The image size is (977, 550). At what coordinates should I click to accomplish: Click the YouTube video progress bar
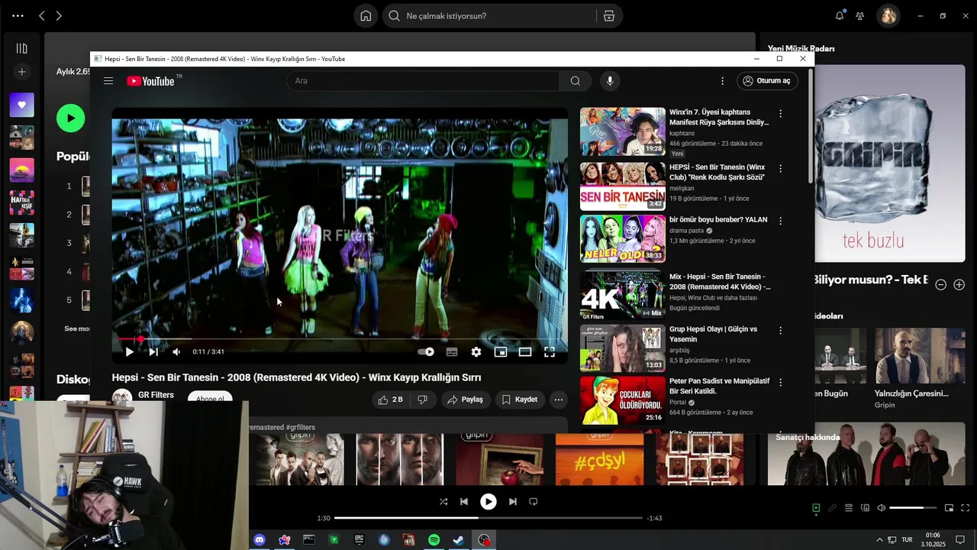click(340, 338)
